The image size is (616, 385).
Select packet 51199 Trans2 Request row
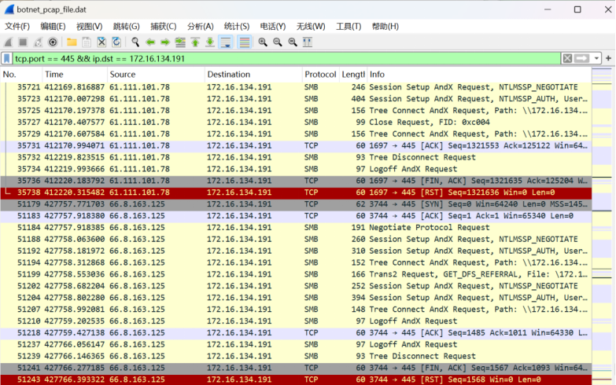coord(296,274)
